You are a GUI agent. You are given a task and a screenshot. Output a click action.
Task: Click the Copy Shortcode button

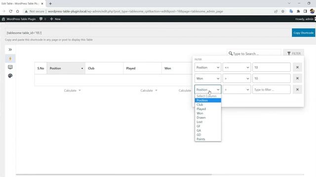[x=303, y=33]
